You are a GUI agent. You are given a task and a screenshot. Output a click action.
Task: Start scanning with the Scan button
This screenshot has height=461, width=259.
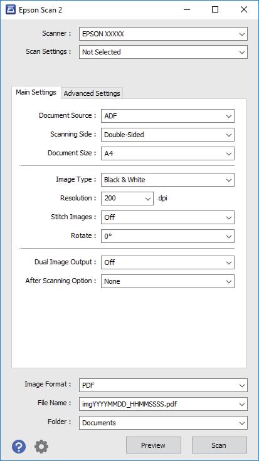[219, 445]
